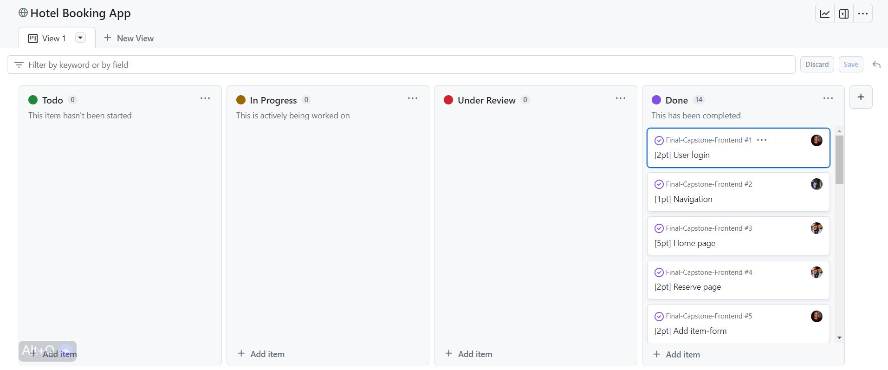888x370 pixels.
Task: Click the undo arrow next to Save
Action: [x=876, y=65]
